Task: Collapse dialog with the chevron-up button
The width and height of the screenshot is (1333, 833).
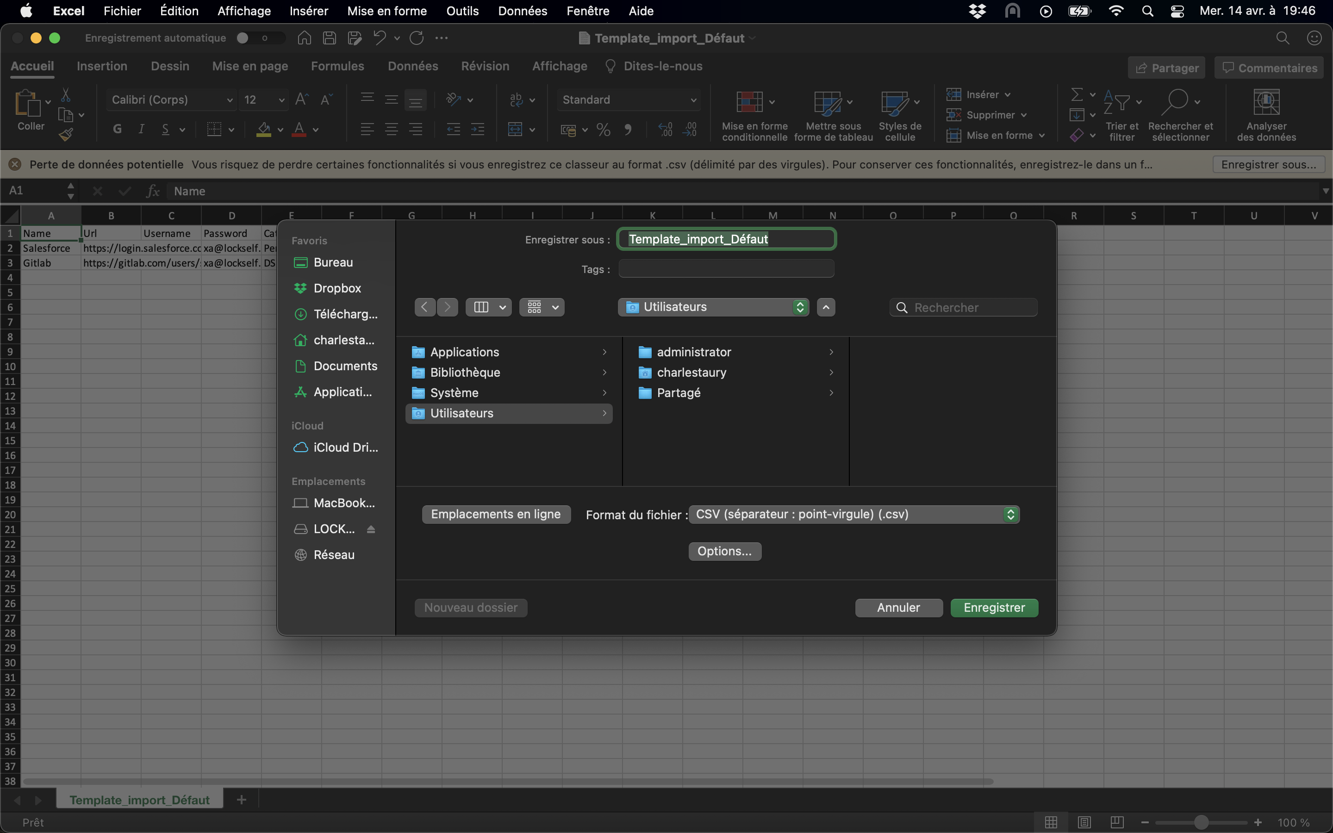Action: (826, 307)
